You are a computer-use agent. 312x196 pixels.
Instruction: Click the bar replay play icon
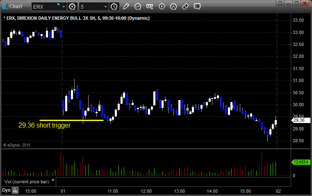pyautogui.click(x=162, y=7)
